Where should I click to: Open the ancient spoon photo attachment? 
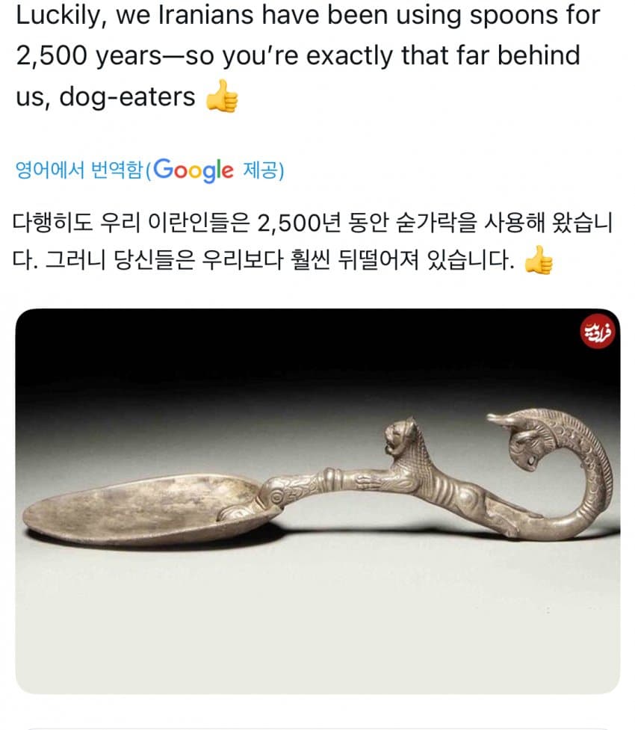click(x=317, y=501)
